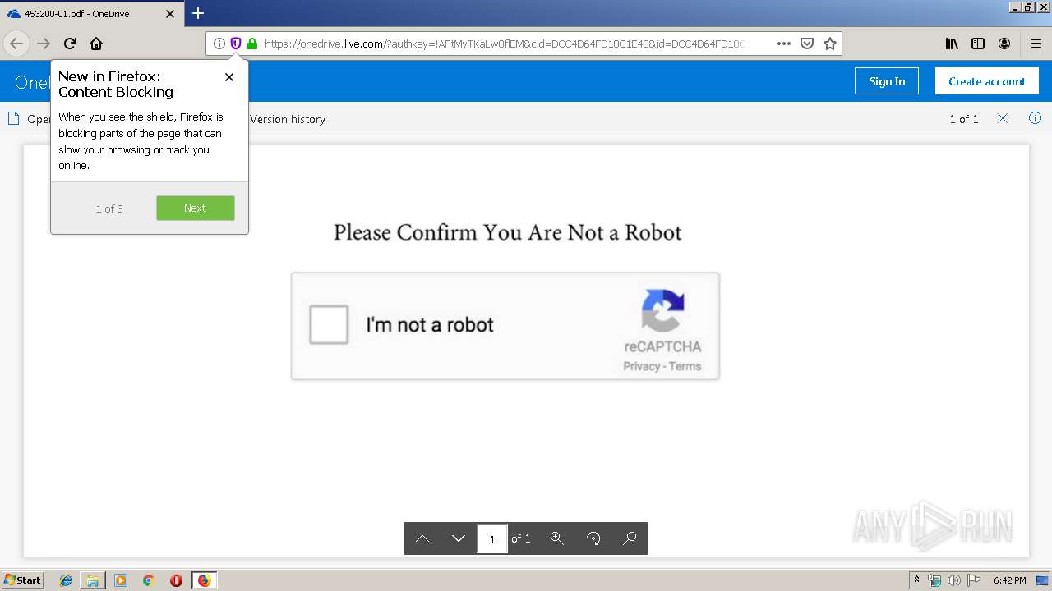Rotate the PDF document
The height and width of the screenshot is (591, 1052).
(x=593, y=538)
